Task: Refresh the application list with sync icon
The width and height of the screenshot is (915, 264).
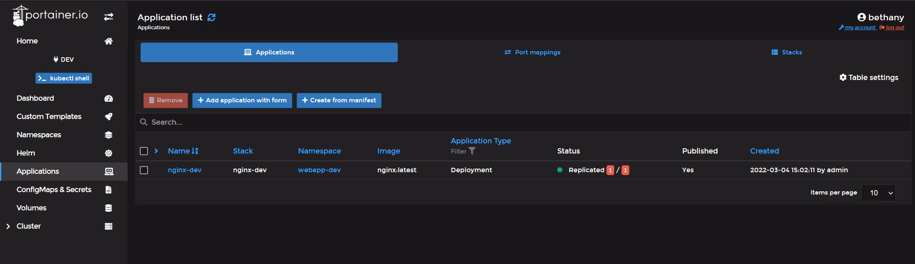Action: pyautogui.click(x=212, y=17)
